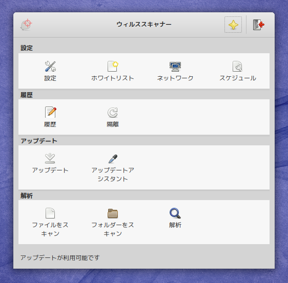Click the フォルダーをスキャン label text
The width and height of the screenshot is (288, 283).
point(113,229)
